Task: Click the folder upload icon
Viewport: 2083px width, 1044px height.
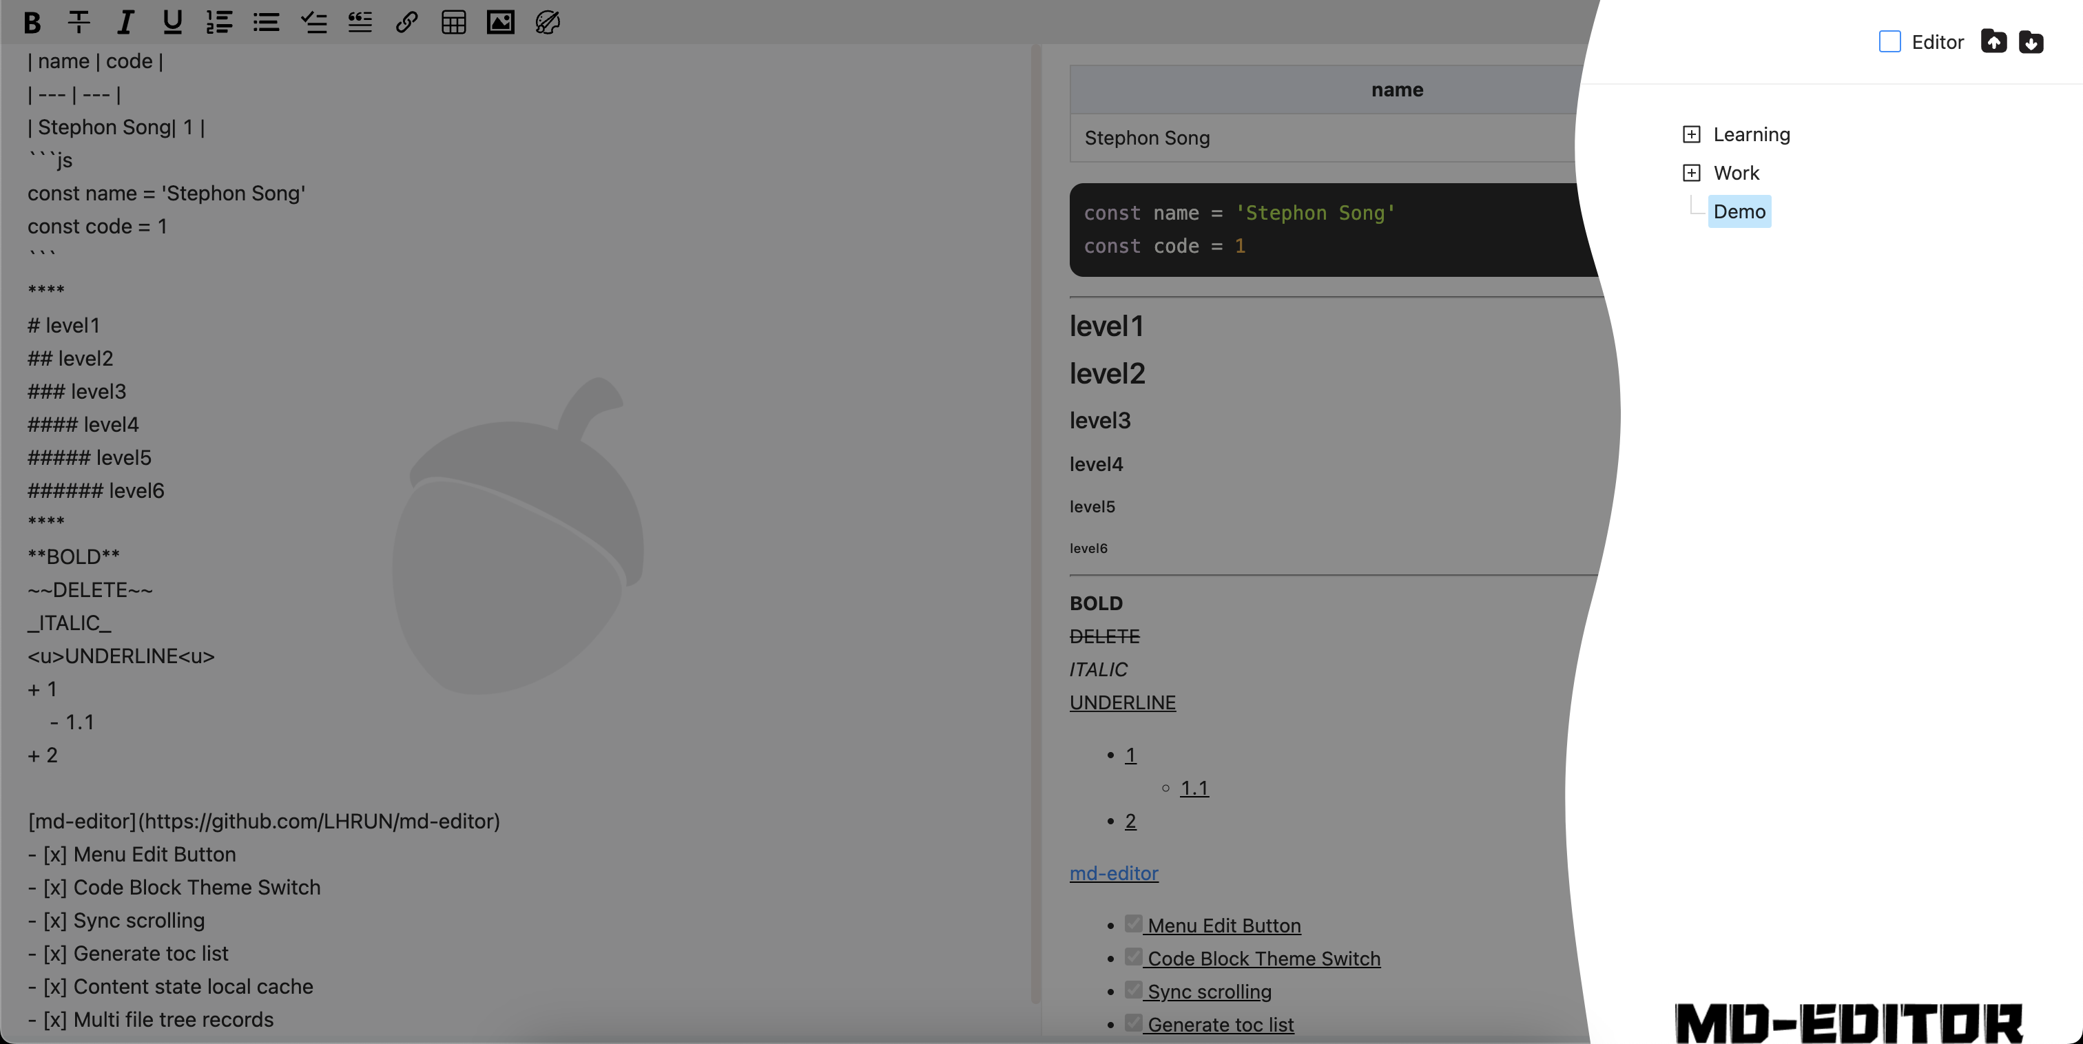Action: (1993, 41)
